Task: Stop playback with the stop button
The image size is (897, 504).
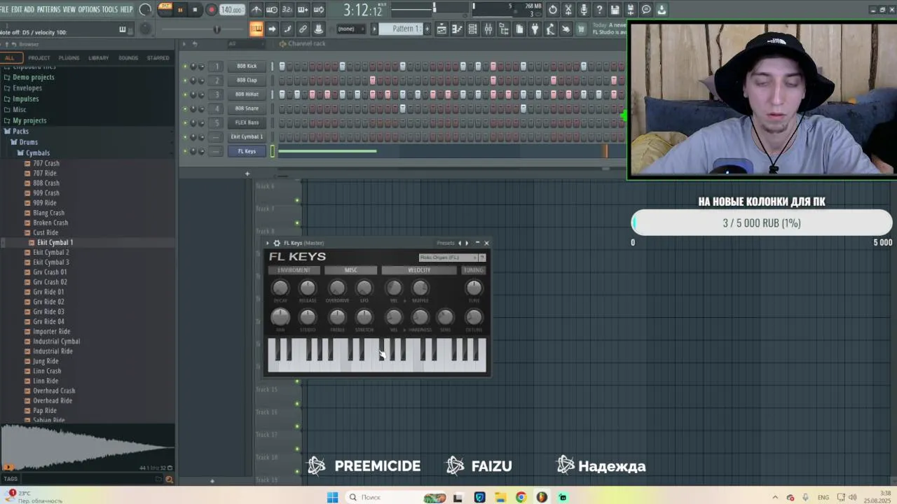Action: click(x=195, y=10)
